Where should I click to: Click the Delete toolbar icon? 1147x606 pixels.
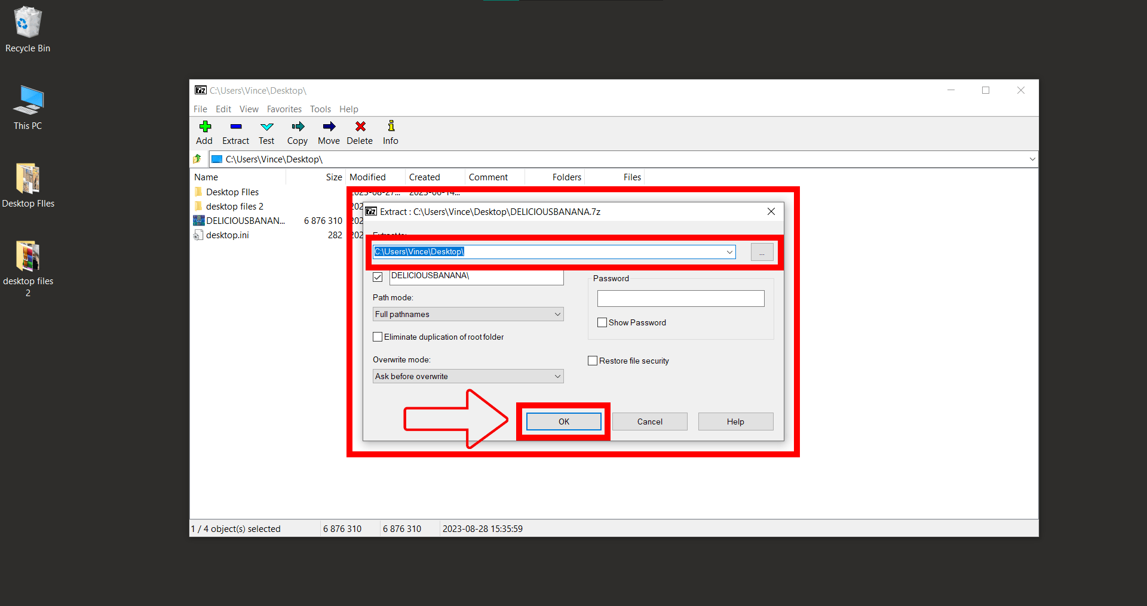click(x=359, y=132)
